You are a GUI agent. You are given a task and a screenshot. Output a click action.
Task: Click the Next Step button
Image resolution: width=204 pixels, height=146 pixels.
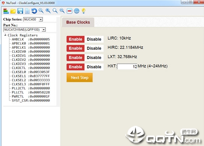(79, 77)
